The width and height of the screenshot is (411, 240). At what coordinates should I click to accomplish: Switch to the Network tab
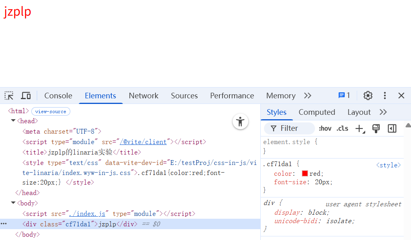(143, 96)
